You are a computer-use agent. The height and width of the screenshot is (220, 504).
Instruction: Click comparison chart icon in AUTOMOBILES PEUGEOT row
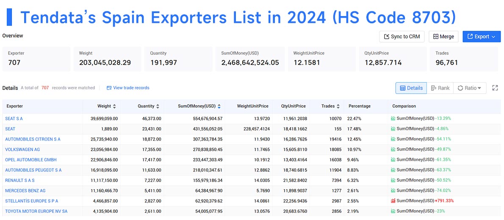393,170
